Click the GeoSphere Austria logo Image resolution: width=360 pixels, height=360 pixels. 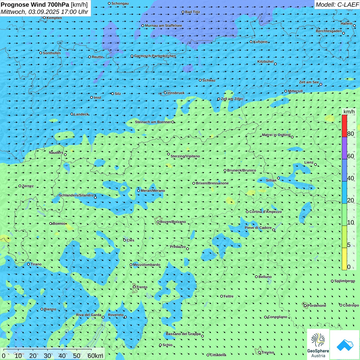[x=318, y=344]
